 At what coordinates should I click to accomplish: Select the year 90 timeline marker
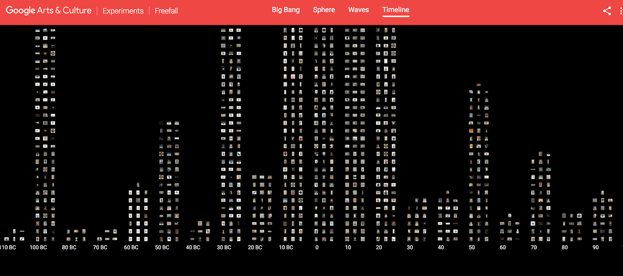(596, 247)
